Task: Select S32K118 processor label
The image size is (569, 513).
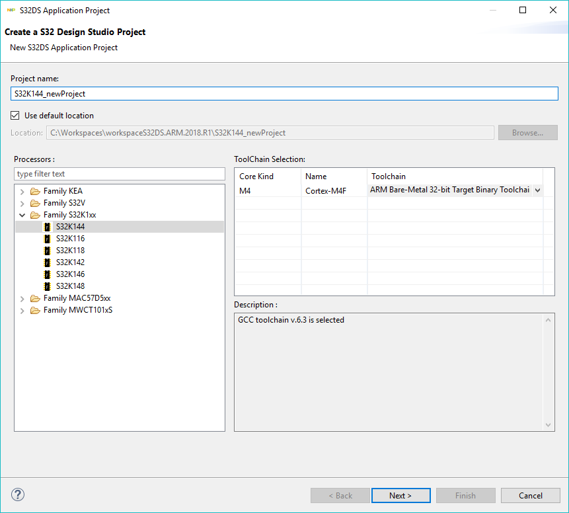Action: point(71,251)
